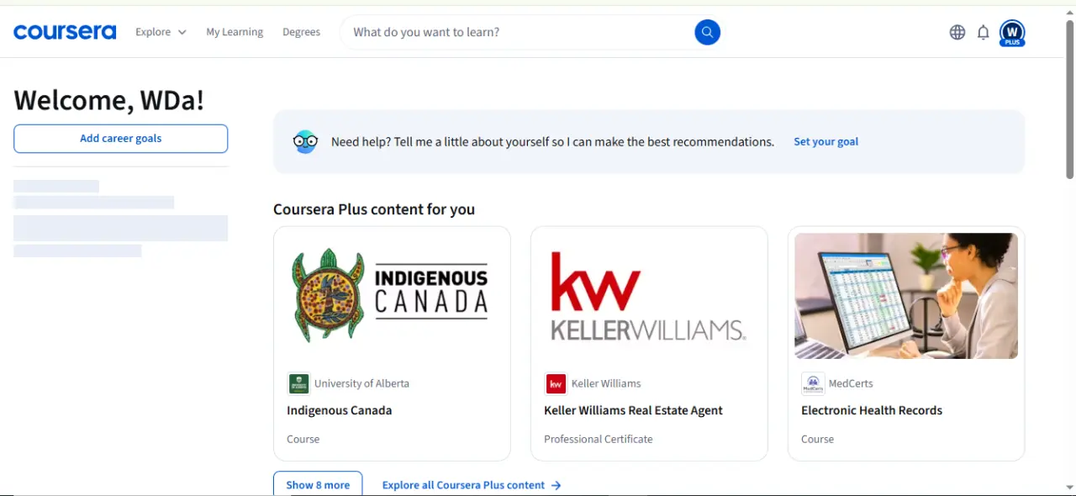Expand the Explore dropdown menu

(161, 32)
